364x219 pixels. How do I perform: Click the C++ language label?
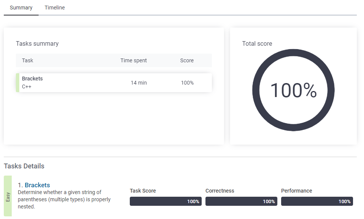coord(27,87)
